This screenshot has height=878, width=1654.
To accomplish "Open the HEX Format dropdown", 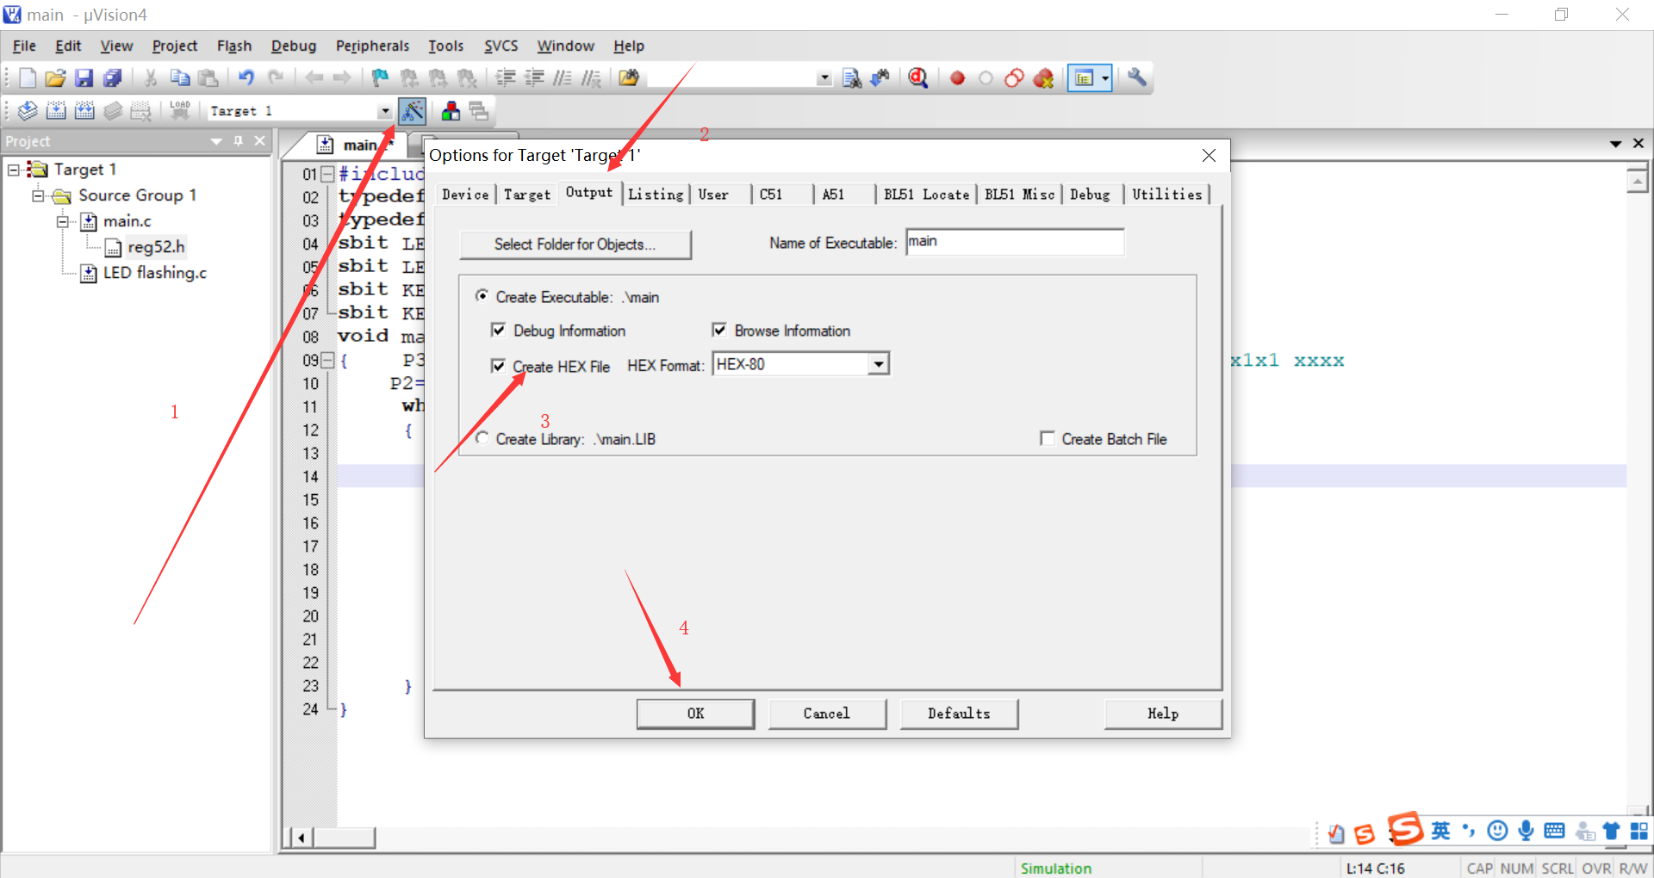I will 878,364.
